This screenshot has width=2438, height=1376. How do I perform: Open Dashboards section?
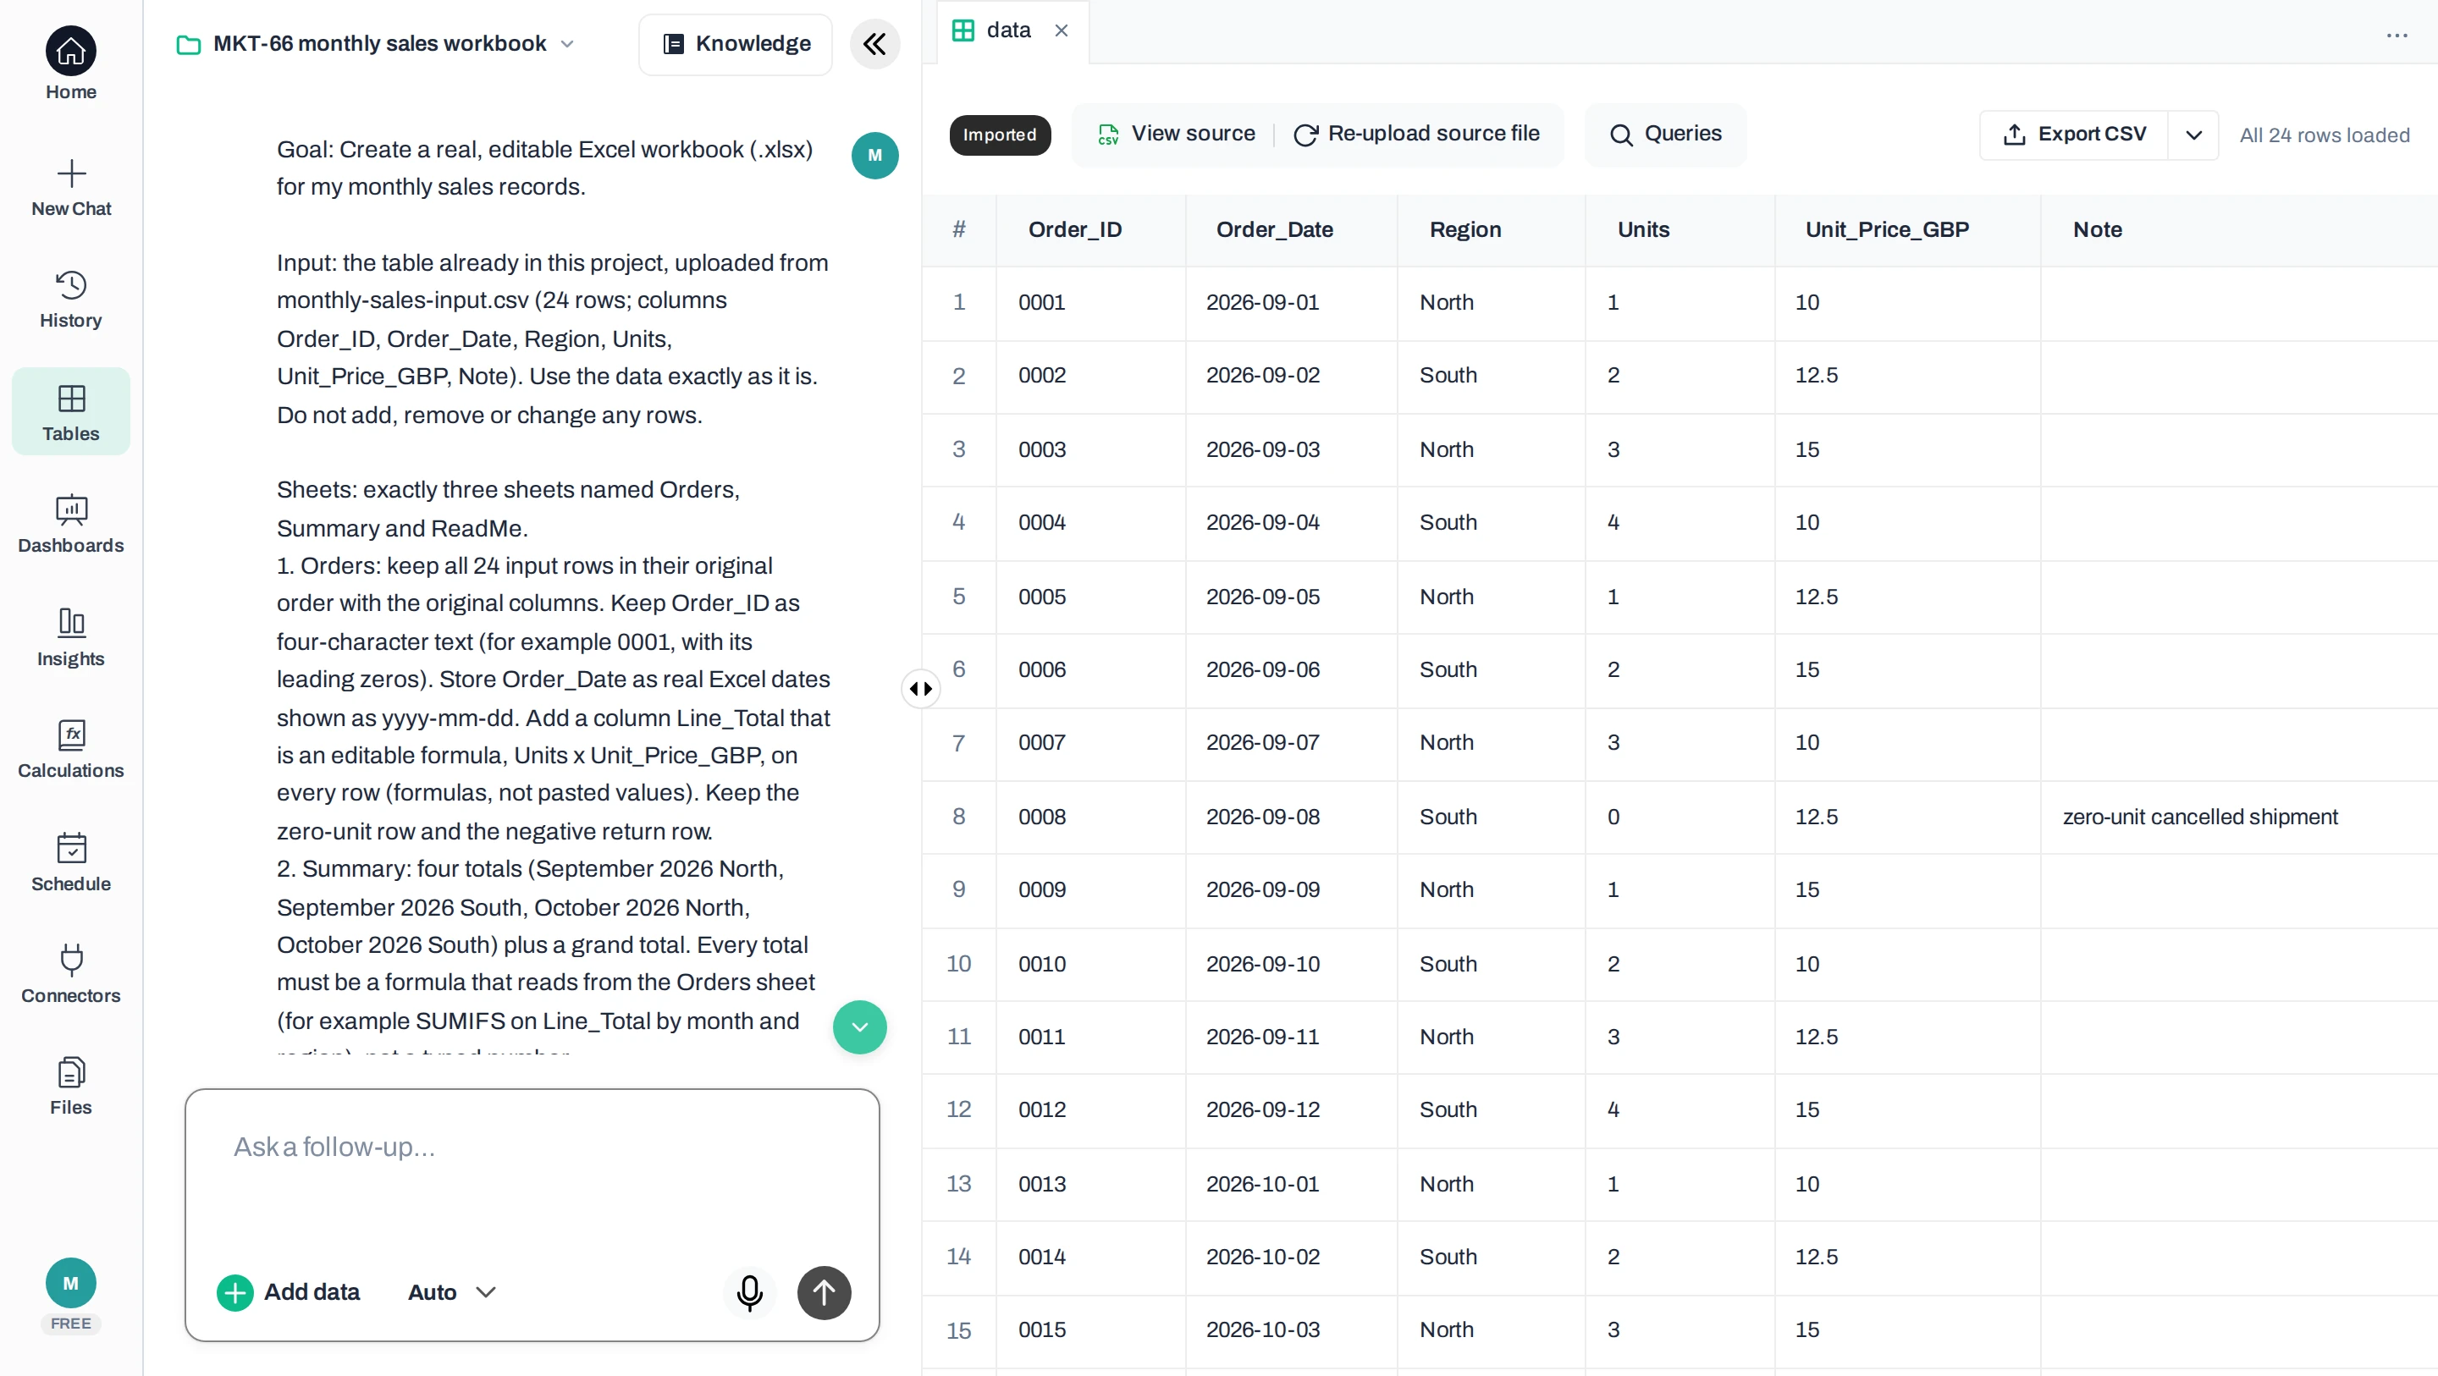tap(71, 523)
